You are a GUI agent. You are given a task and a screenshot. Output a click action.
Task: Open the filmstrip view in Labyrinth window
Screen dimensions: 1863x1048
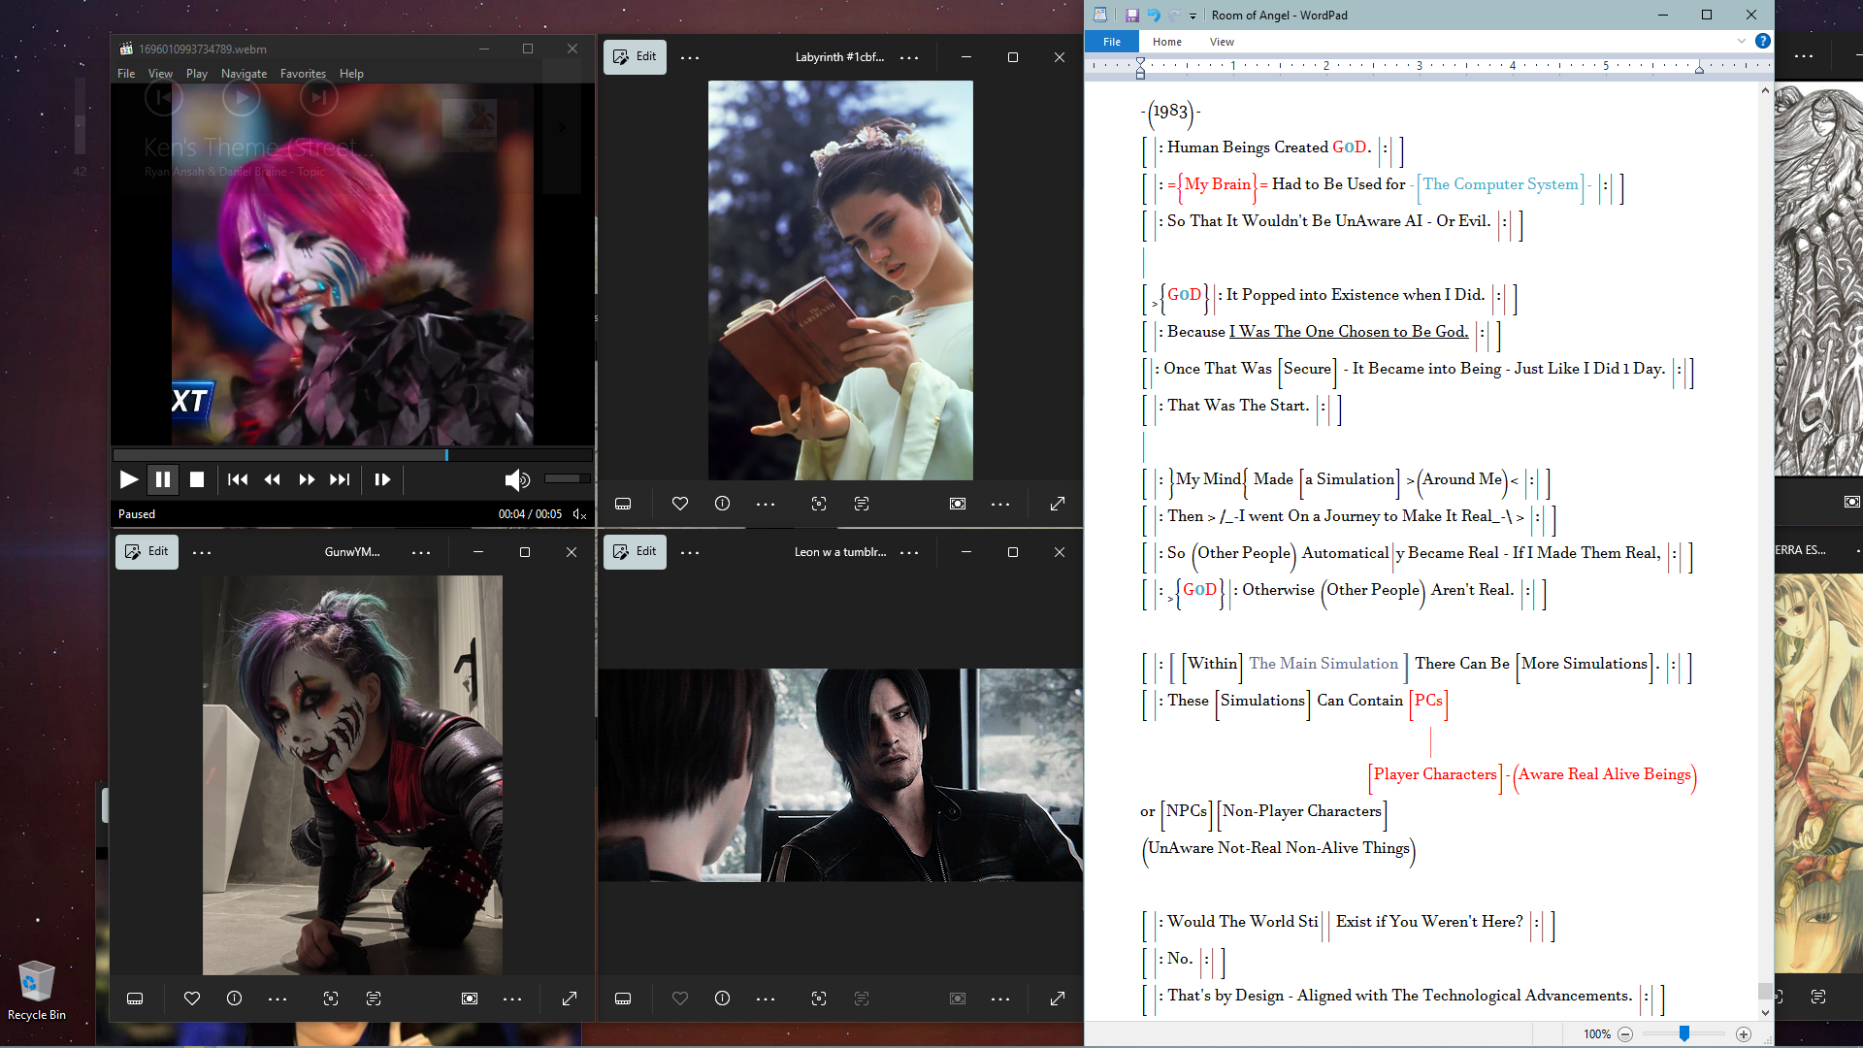(623, 504)
